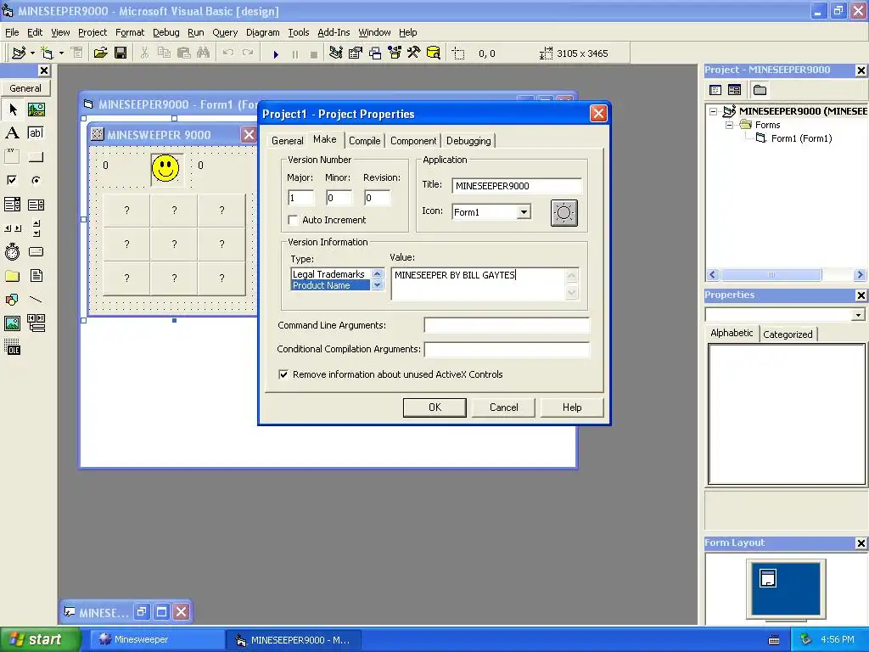
Task: Select the ComboBox tool in toolbox
Action: (x=12, y=205)
